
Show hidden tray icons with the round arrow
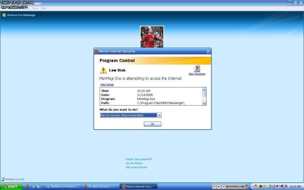(x=252, y=187)
